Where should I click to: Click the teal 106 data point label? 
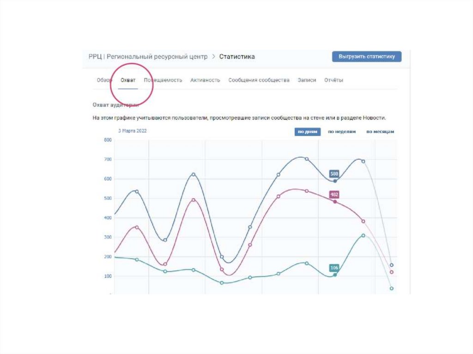tap(334, 268)
